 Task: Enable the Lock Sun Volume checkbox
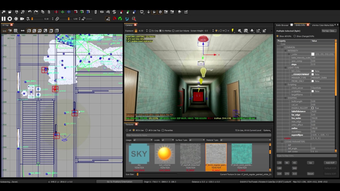(x=173, y=31)
